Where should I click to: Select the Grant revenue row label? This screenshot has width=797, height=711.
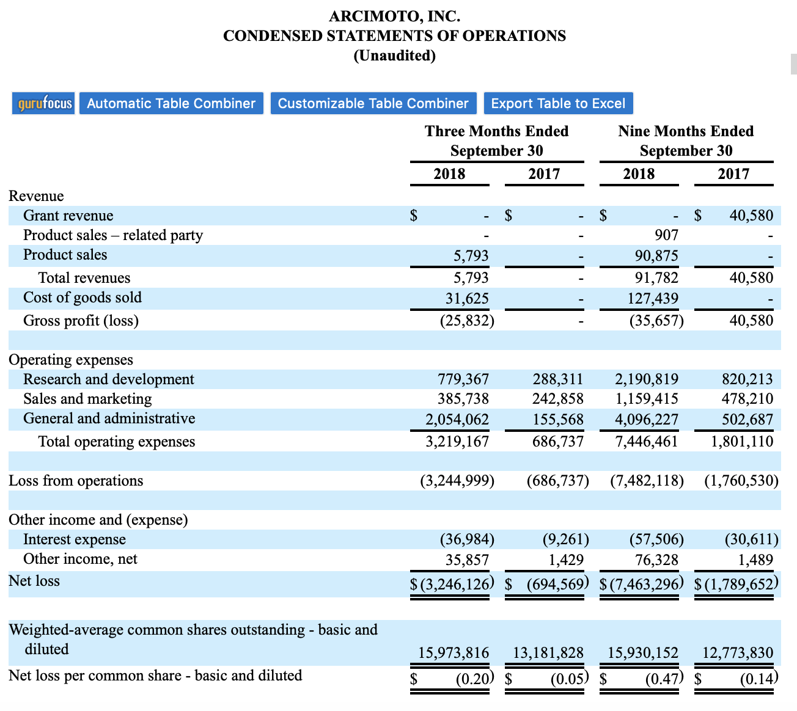coord(68,216)
